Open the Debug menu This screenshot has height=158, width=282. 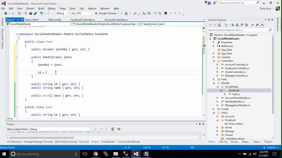[52, 8]
